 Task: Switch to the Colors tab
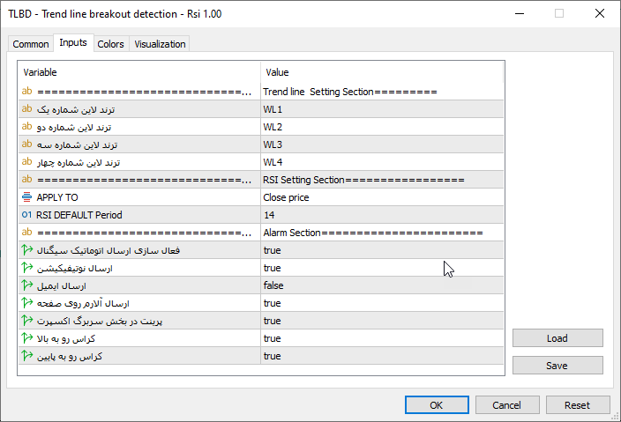[x=110, y=44]
